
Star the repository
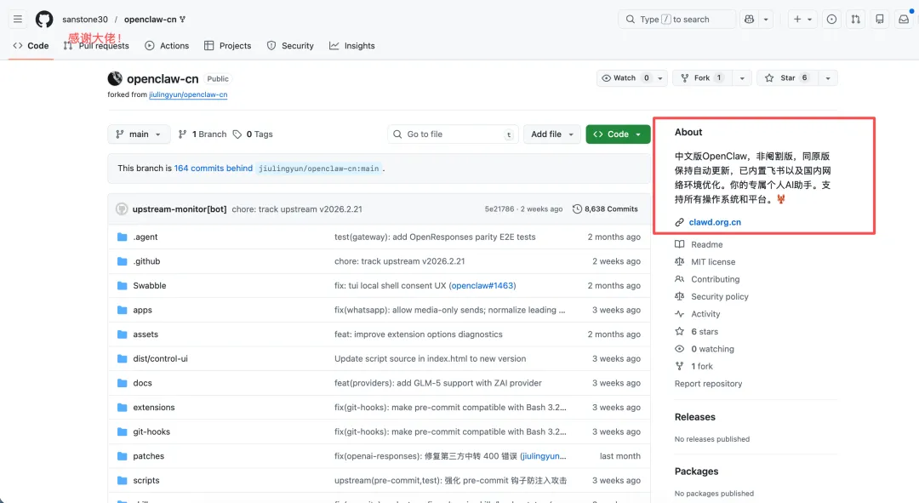point(787,78)
